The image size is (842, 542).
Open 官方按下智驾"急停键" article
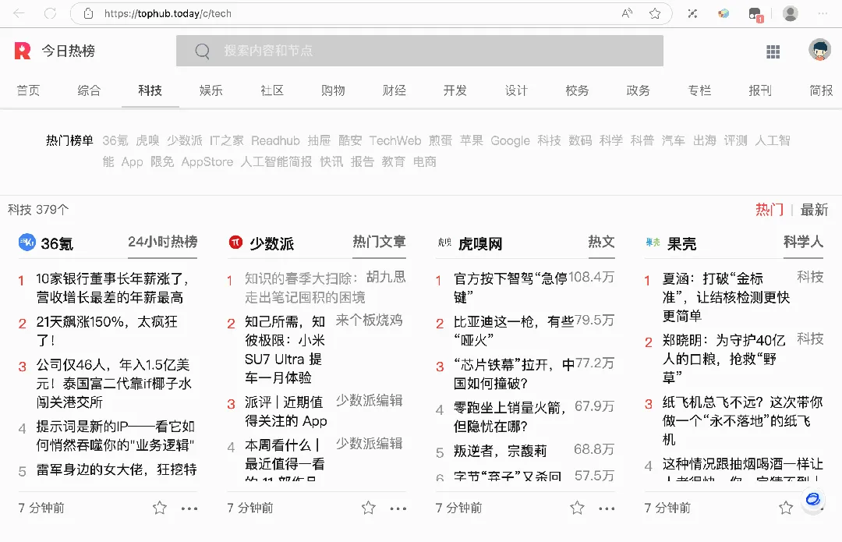[x=510, y=288]
